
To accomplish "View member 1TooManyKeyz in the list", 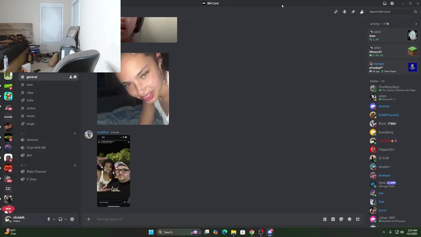I will click(x=393, y=89).
